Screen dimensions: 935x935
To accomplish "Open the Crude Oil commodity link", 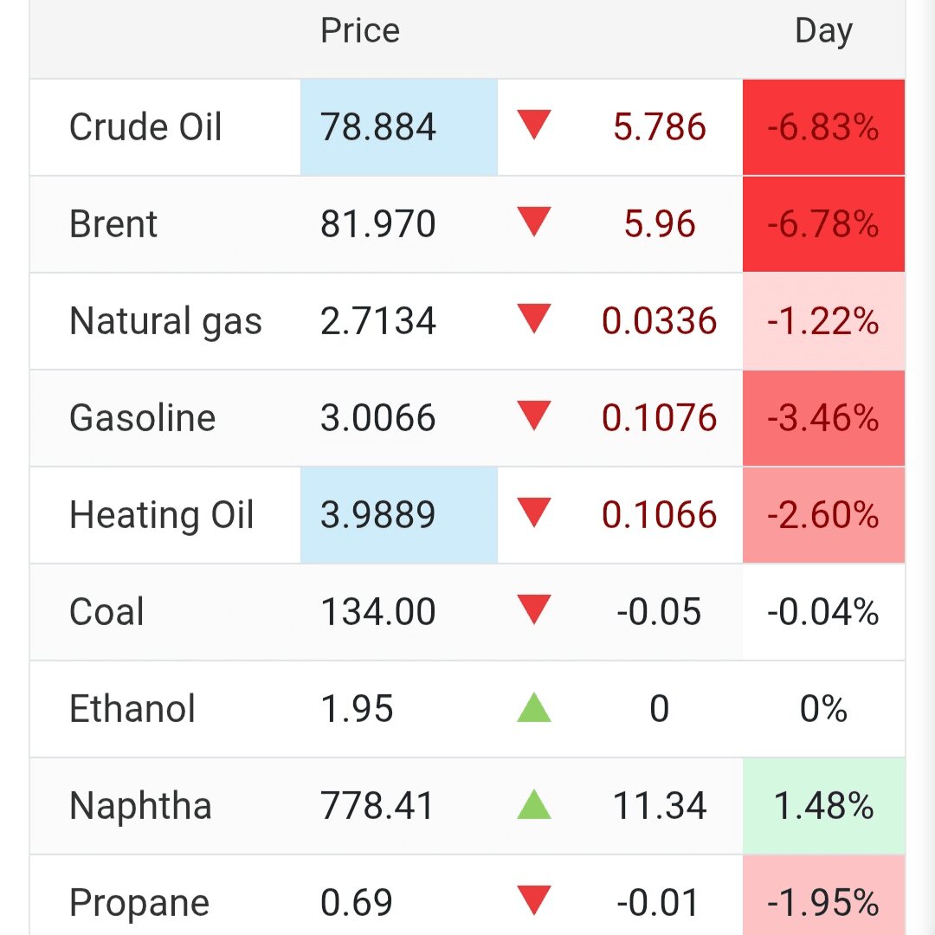I will [145, 127].
